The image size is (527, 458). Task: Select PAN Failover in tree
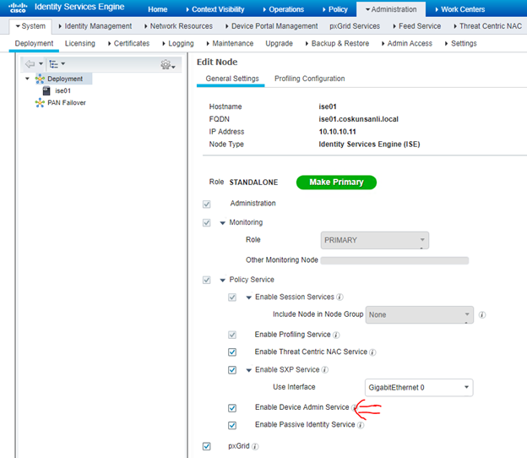67,103
